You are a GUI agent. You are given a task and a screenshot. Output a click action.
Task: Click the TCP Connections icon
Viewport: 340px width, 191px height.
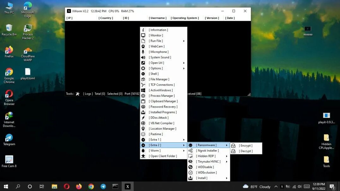click(143, 85)
